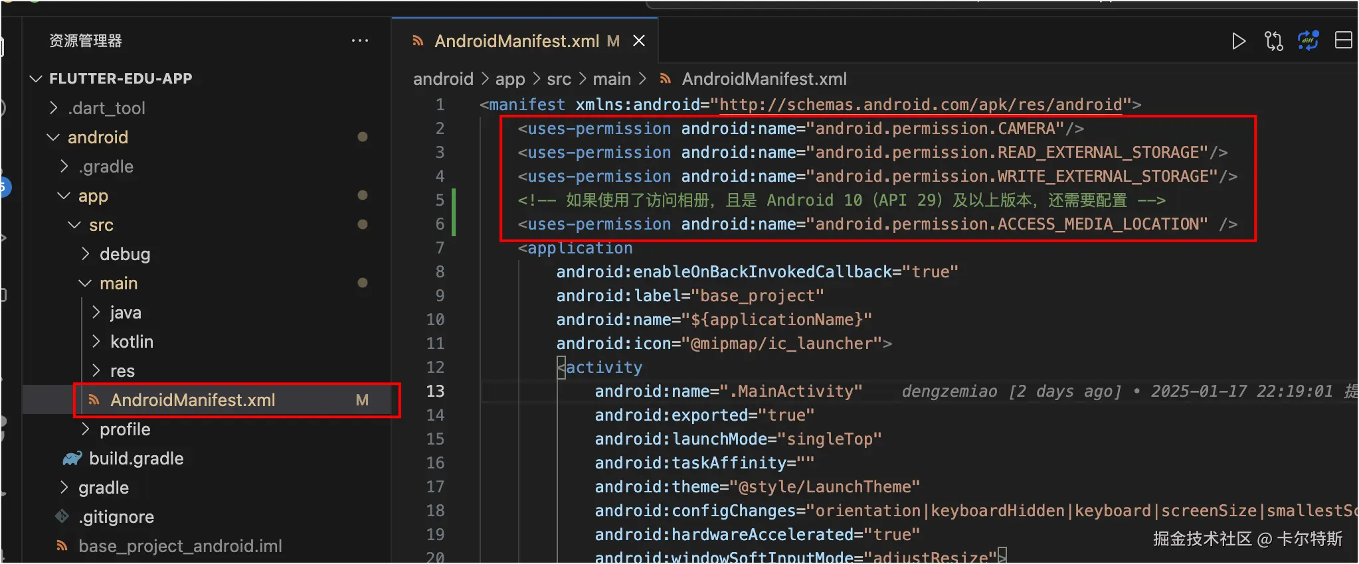Click line number 13 in gutter
This screenshot has width=1359, height=564.
tap(435, 391)
